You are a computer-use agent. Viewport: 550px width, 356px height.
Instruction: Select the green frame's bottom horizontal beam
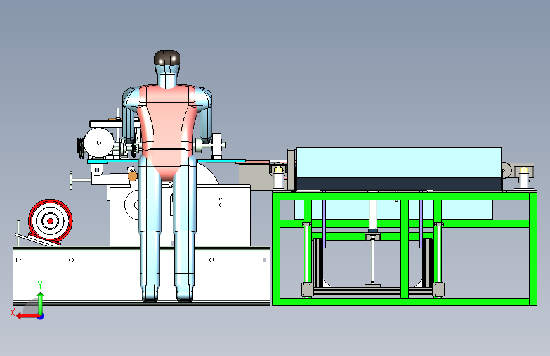tap(405, 302)
